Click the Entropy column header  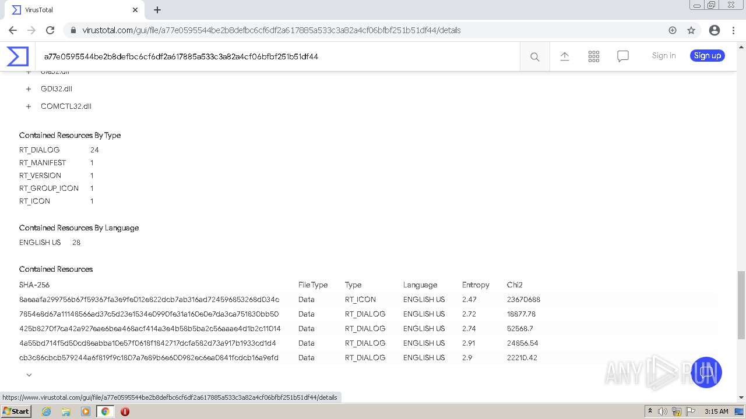pos(476,285)
